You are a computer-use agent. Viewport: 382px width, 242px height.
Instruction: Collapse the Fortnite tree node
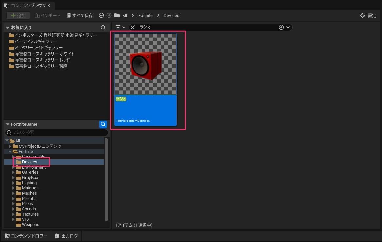(10, 151)
